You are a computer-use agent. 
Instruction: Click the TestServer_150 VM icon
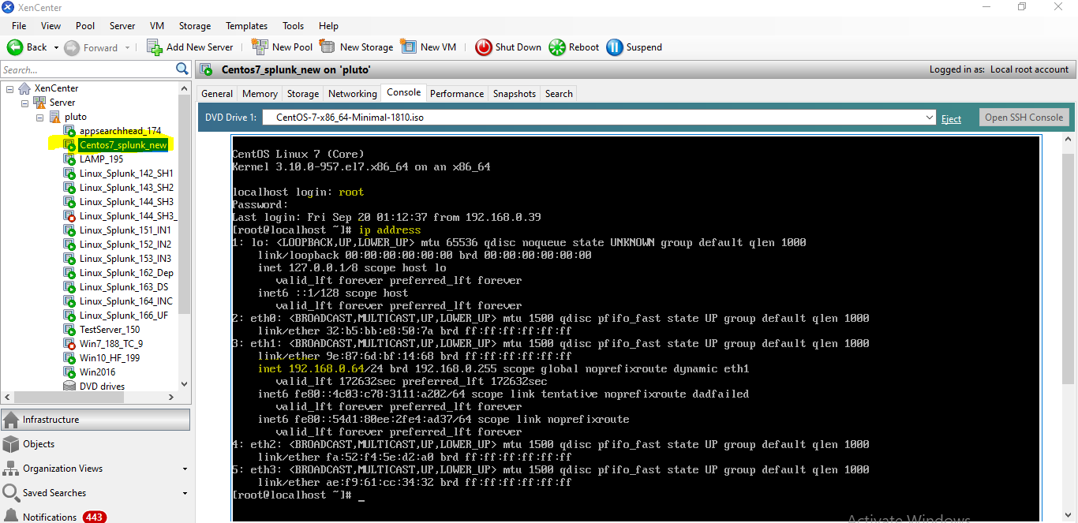coord(70,330)
